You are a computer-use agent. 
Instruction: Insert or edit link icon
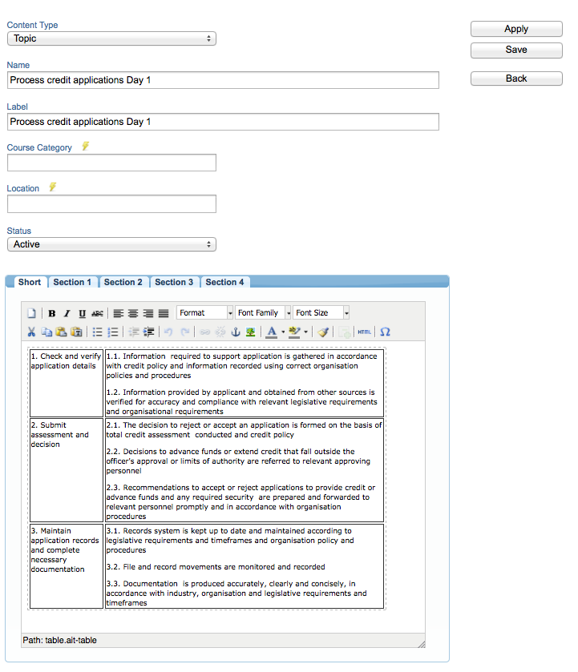tap(205, 332)
